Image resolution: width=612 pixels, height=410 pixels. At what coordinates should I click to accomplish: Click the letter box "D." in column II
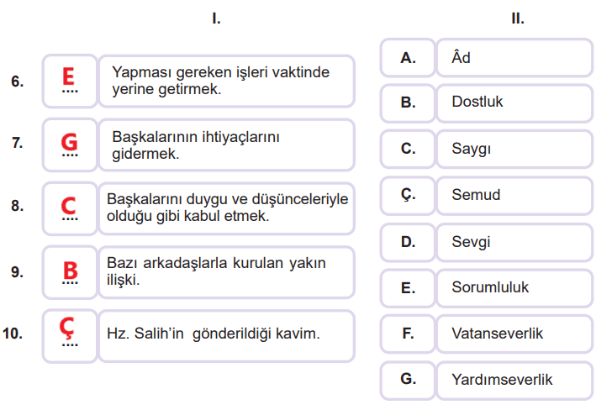[x=408, y=242]
